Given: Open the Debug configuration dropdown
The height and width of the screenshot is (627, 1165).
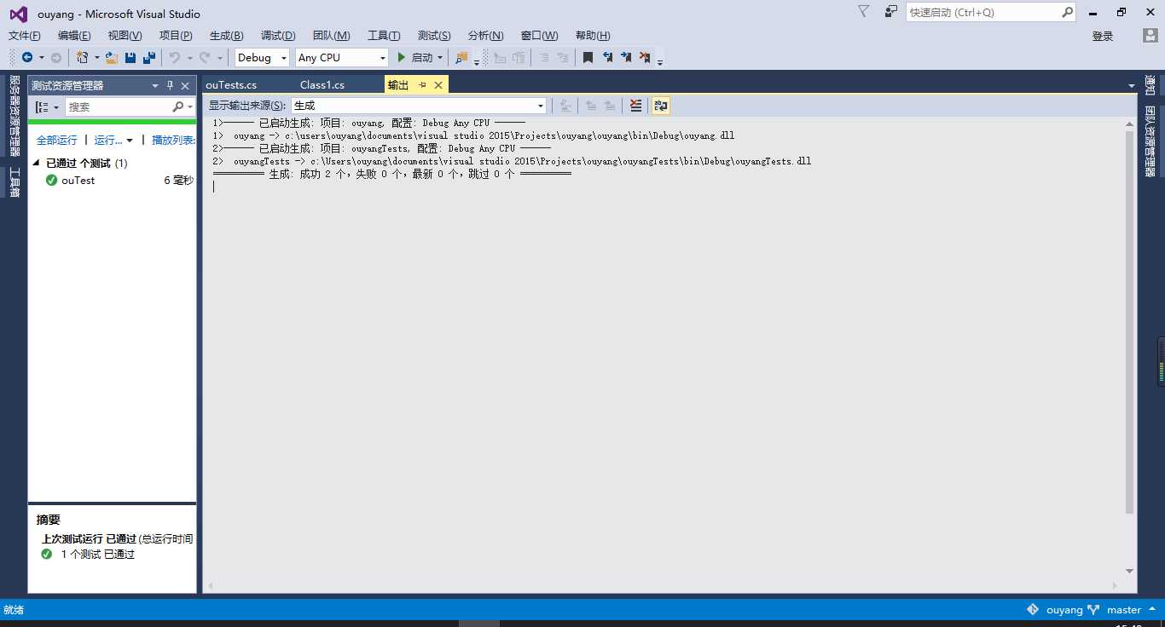Looking at the screenshot, I should pos(262,57).
